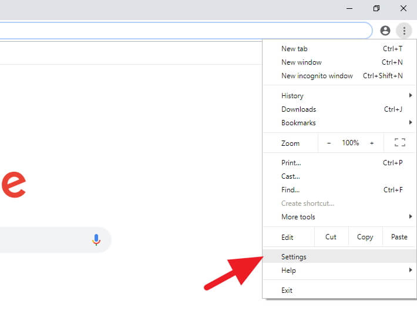Click the profile avatar icon
The height and width of the screenshot is (314, 417).
coord(385,31)
